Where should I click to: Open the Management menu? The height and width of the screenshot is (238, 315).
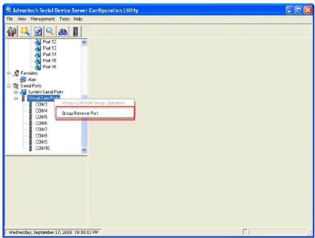(x=43, y=19)
